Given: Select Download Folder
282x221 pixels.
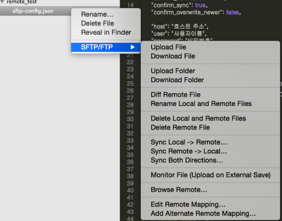Looking at the screenshot, I should point(210,80).
